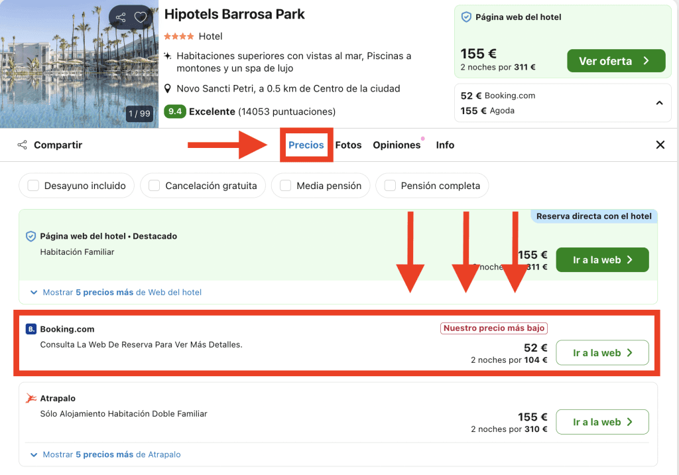Toggle the Media pensión filter
This screenshot has width=679, height=475.
[x=285, y=186]
